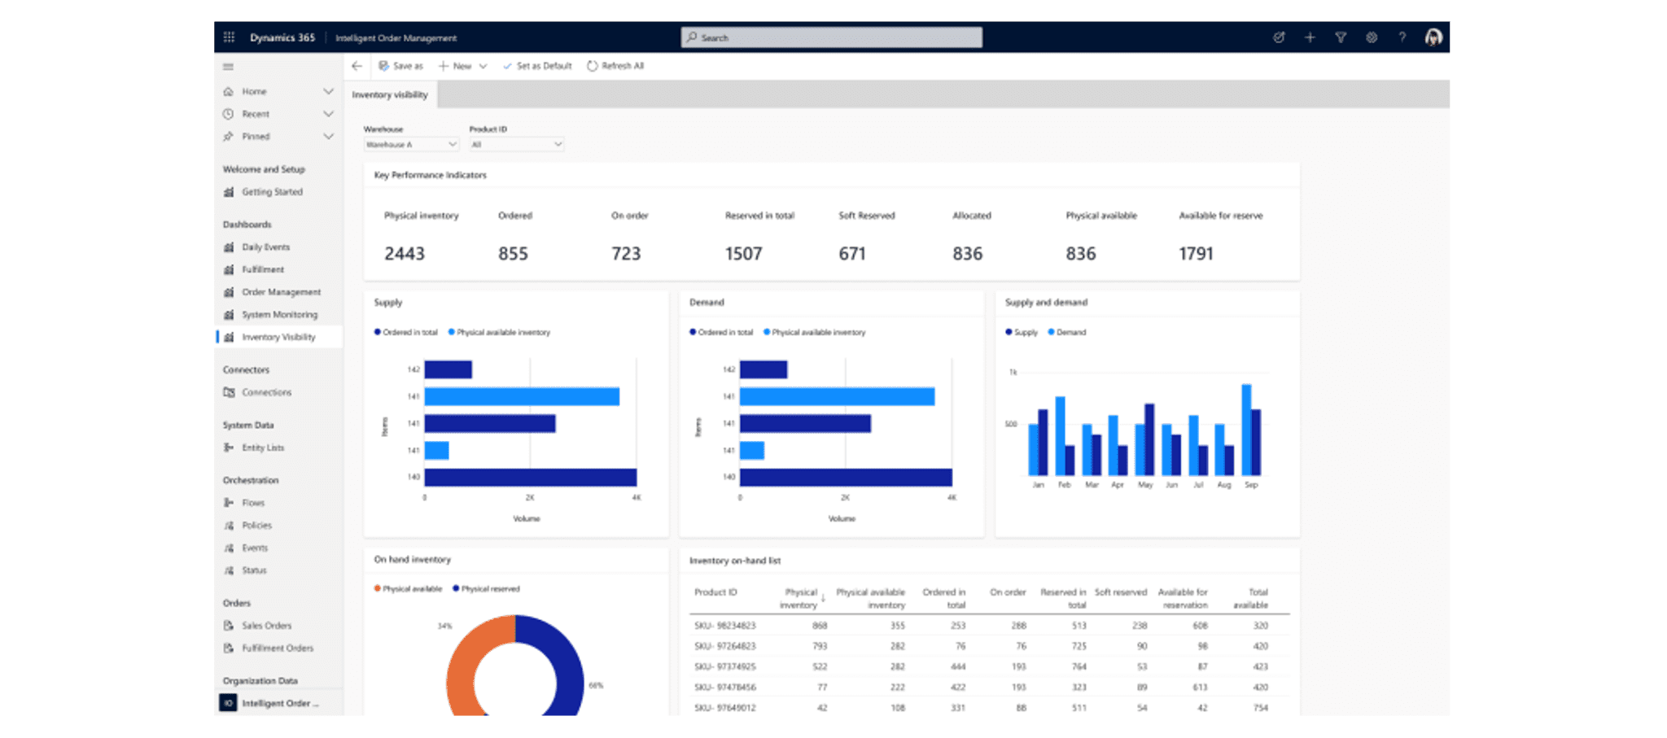Image resolution: width=1667 pixels, height=738 pixels.
Task: Click the back arrow in toolbar
Action: point(357,66)
